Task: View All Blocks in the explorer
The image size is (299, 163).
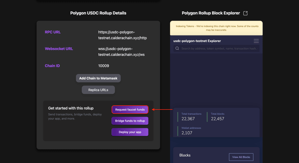Action: (241, 157)
